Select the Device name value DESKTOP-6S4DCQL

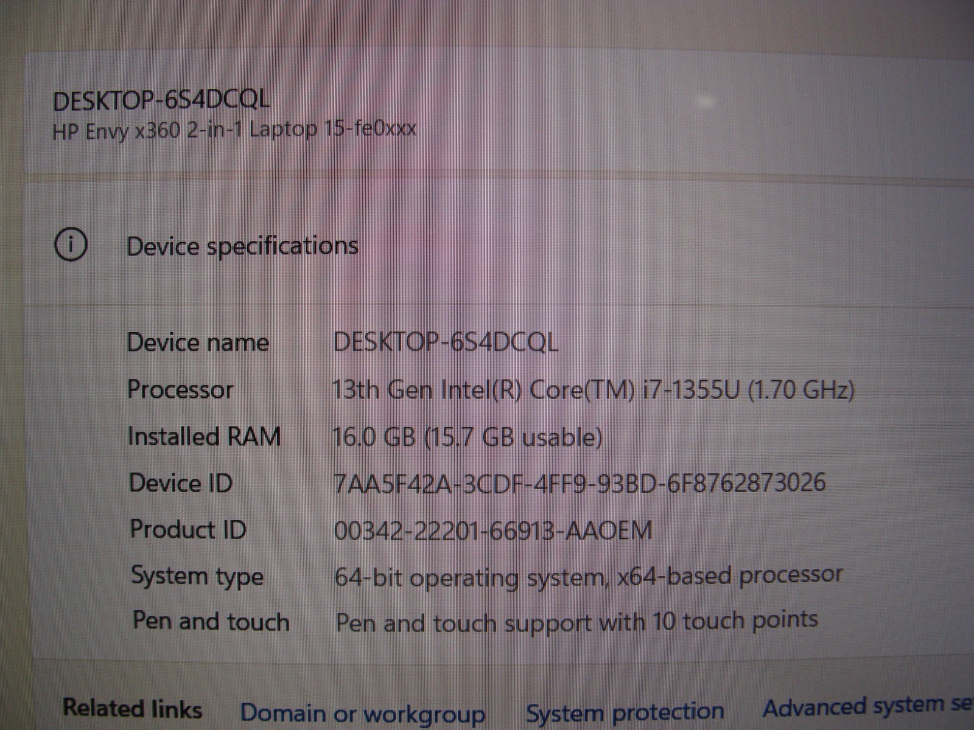tap(446, 342)
